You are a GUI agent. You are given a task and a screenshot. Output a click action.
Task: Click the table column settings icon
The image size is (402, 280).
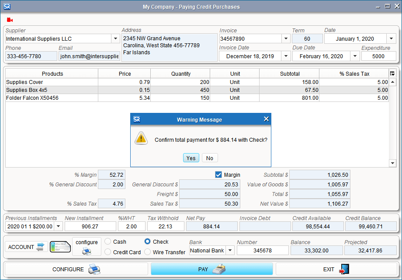[392, 73]
